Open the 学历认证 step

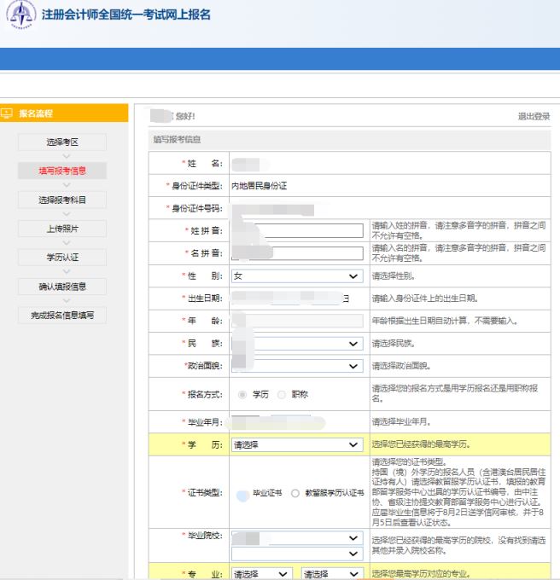pyautogui.click(x=62, y=257)
